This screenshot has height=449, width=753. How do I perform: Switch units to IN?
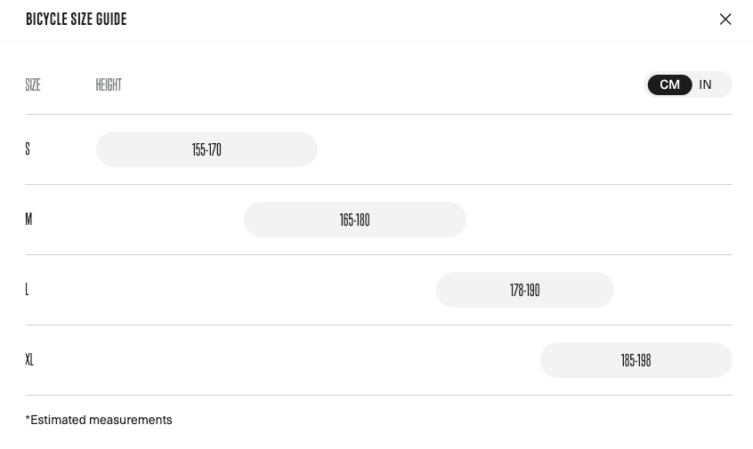(705, 84)
